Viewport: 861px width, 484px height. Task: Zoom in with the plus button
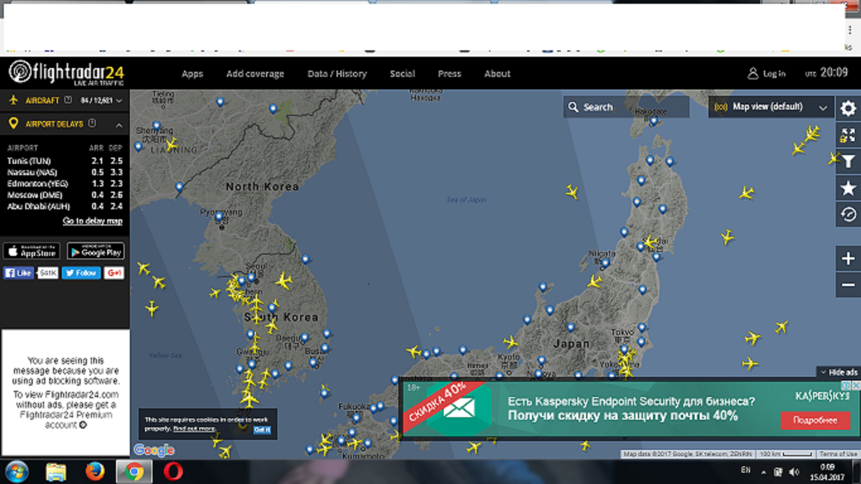coord(848,258)
